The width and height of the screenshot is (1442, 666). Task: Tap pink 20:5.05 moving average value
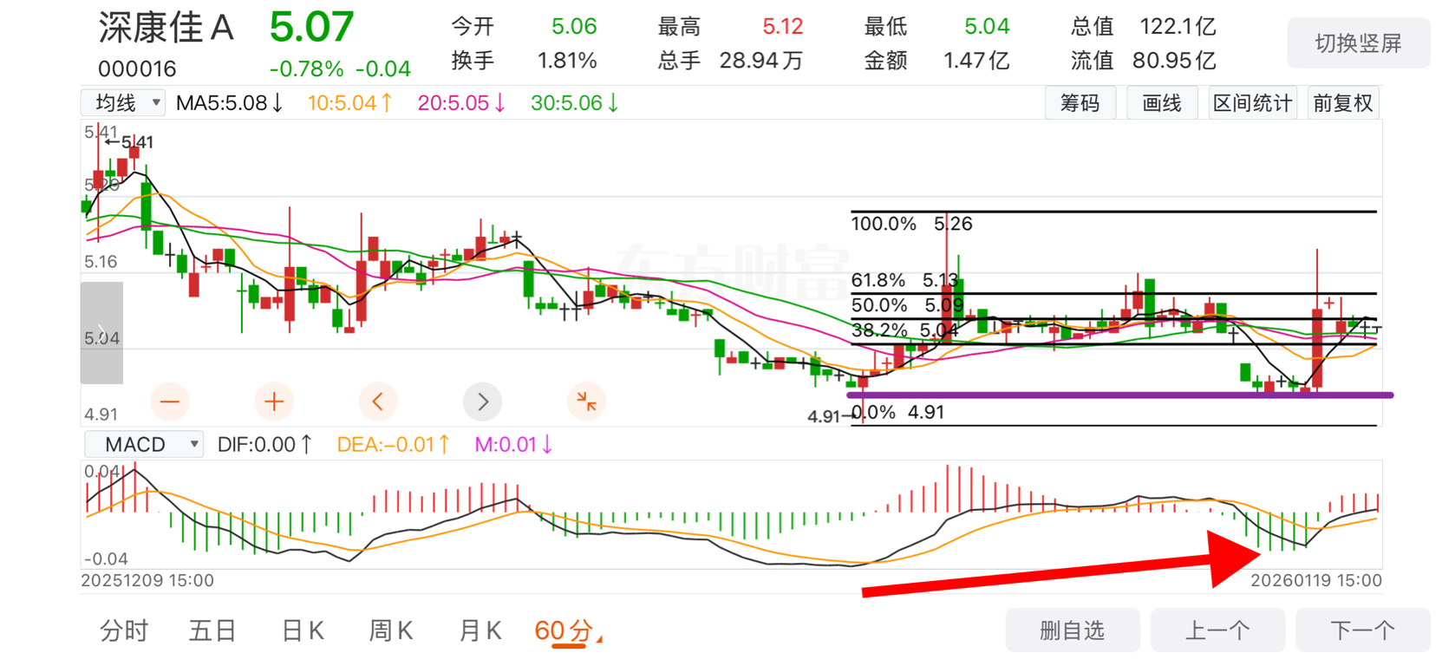[462, 103]
